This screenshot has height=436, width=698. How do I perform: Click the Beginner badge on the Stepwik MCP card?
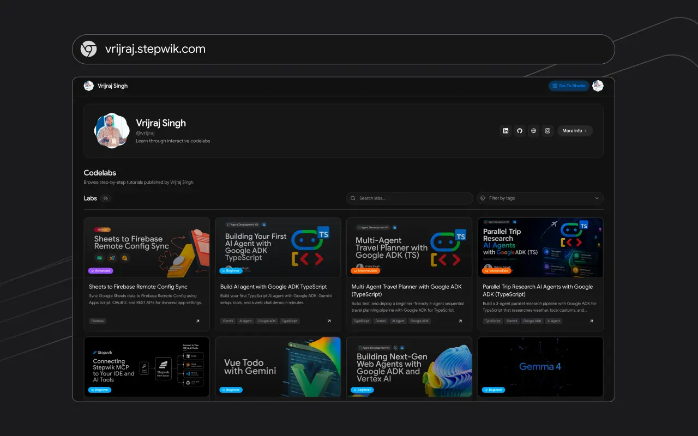click(100, 390)
